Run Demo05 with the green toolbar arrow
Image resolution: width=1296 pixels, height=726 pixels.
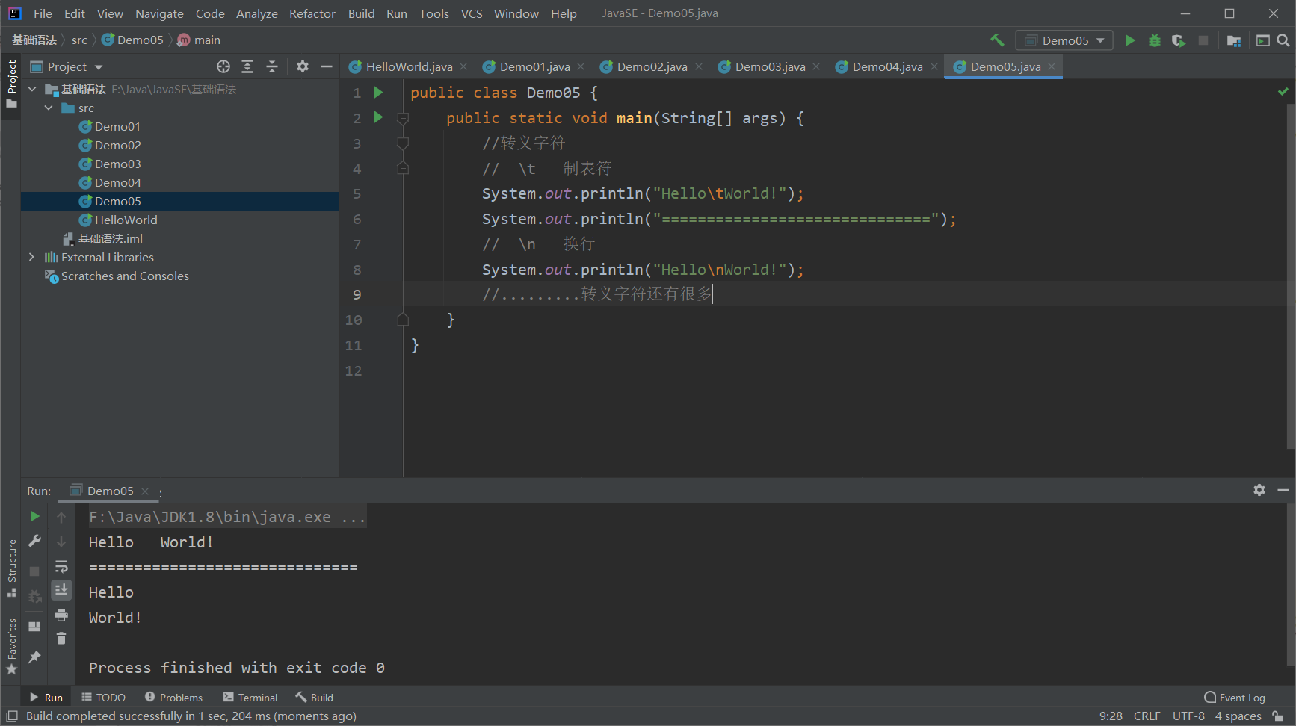point(1130,40)
